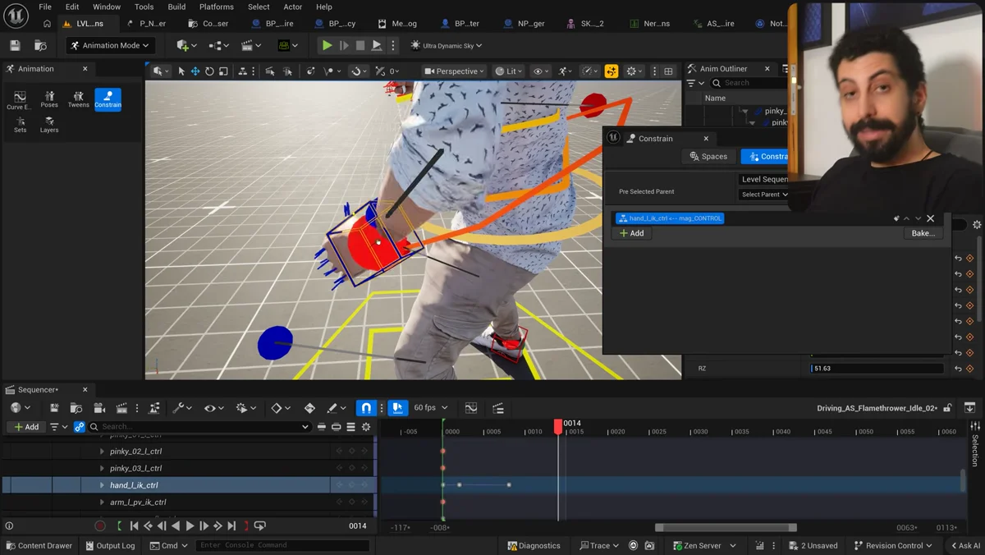This screenshot has width=985, height=555.
Task: Click the Bake... button
Action: pyautogui.click(x=923, y=233)
